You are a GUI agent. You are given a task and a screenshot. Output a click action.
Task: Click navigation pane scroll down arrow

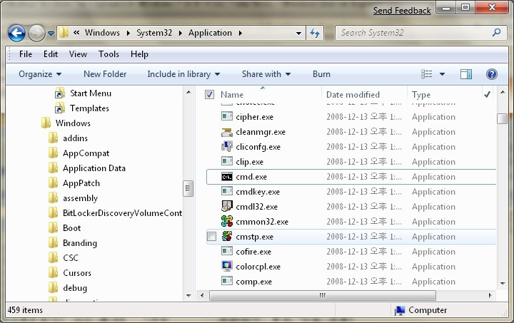tap(188, 295)
